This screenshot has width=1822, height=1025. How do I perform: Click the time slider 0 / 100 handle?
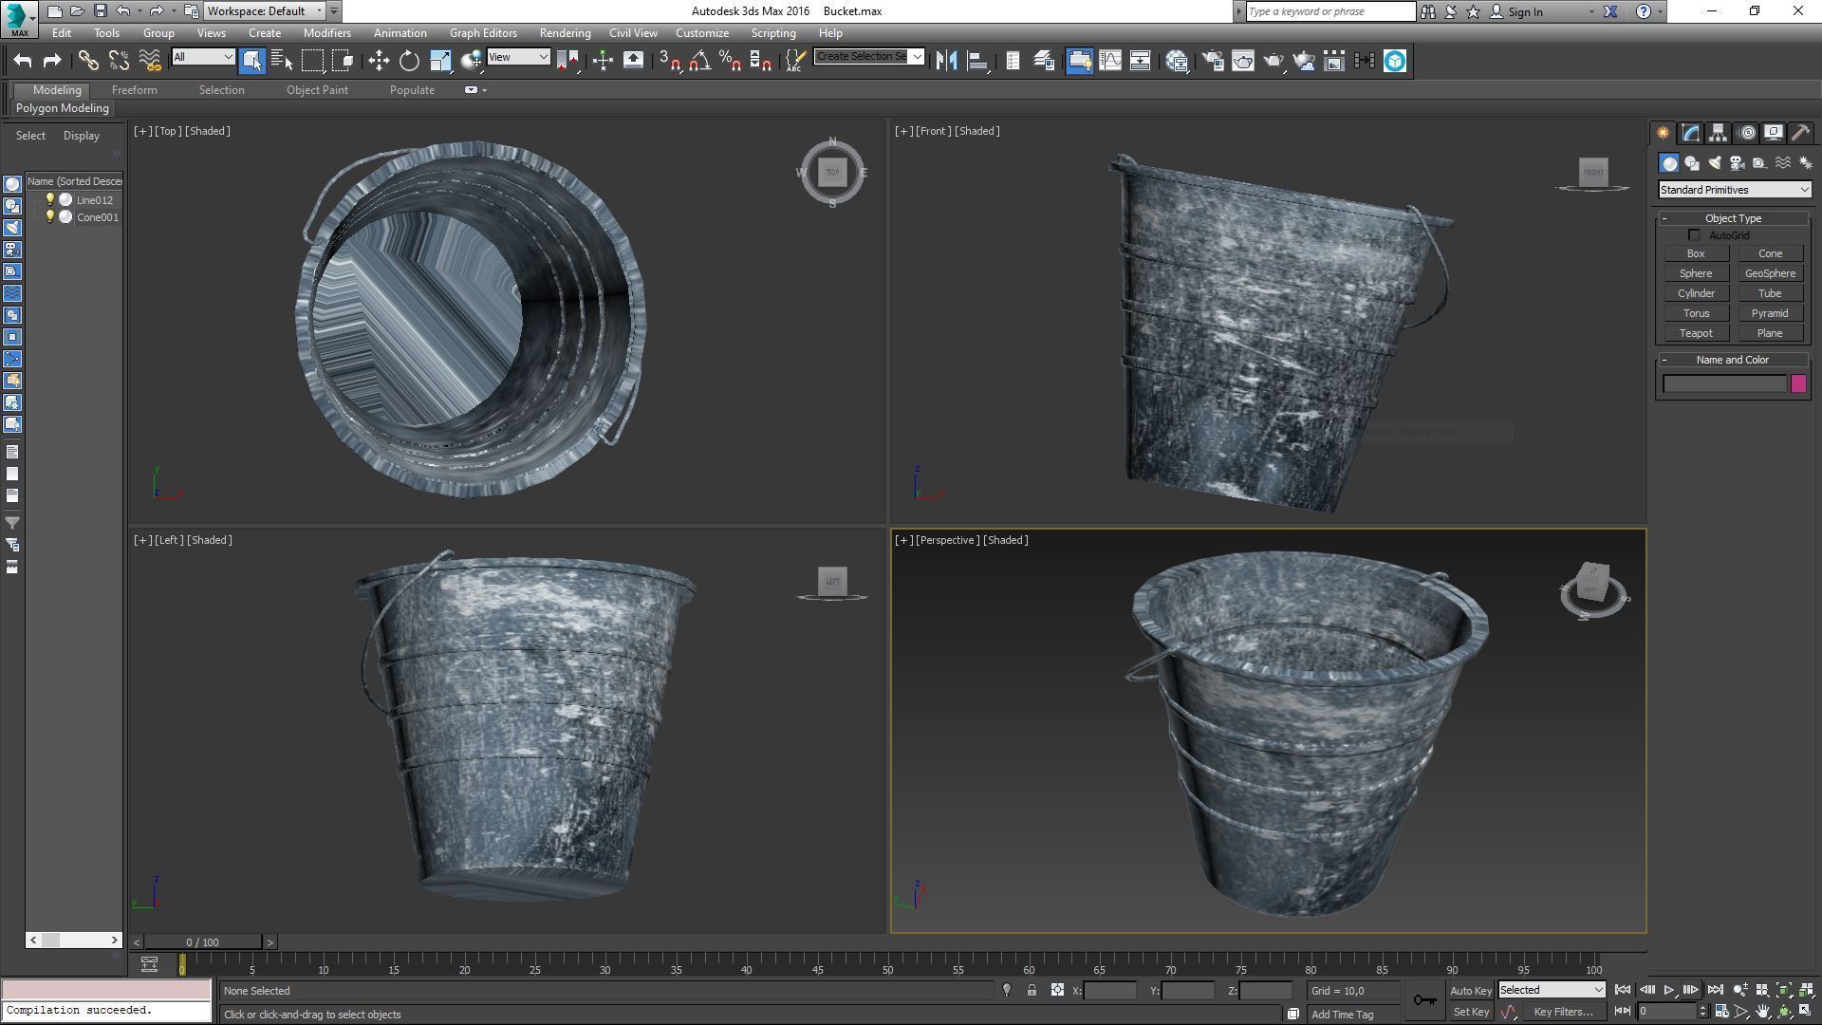tap(202, 942)
